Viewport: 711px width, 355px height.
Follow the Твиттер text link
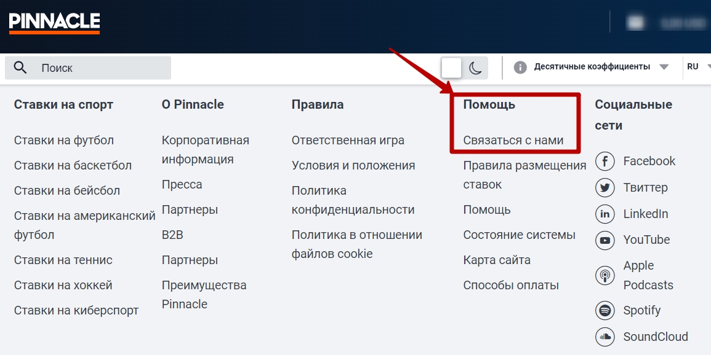(645, 188)
